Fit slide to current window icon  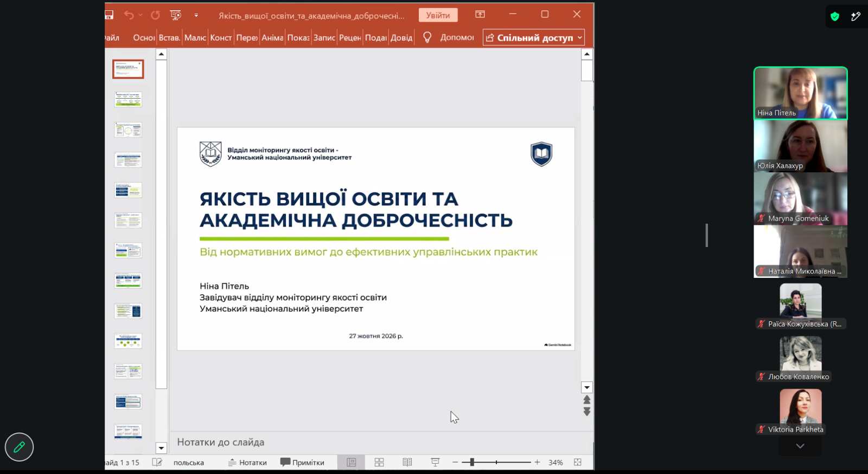tap(578, 462)
